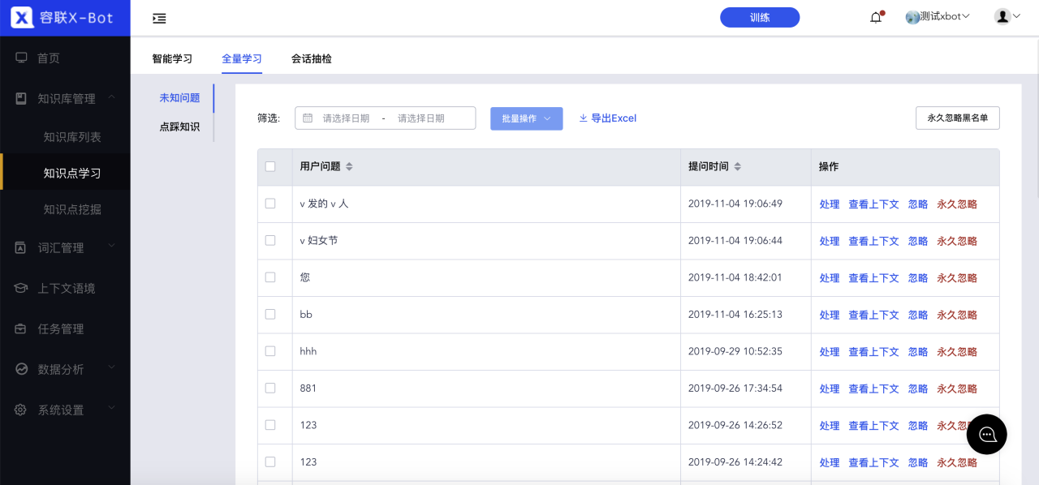The image size is (1039, 485).
Task: Open 知识点挖掘 in sidebar
Action: [x=72, y=209]
